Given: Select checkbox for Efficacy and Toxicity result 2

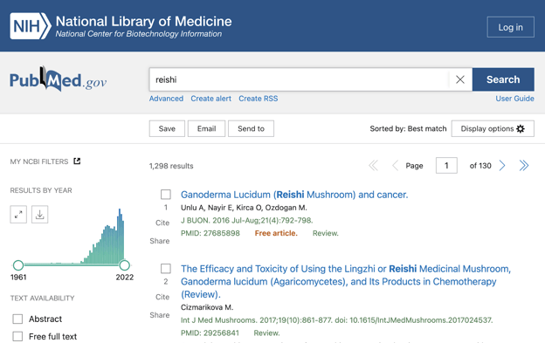Looking at the screenshot, I should pyautogui.click(x=166, y=268).
